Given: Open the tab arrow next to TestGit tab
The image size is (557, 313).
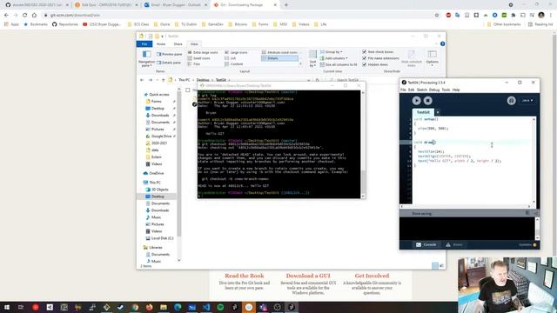Looking at the screenshot, I should pyautogui.click(x=438, y=112).
